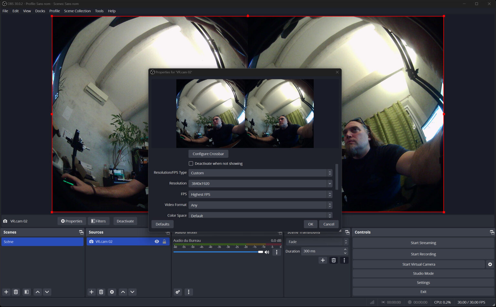Viewport: 496px width, 307px height.
Task: Open Audio Mixer advanced properties gear icon
Action: (178, 292)
